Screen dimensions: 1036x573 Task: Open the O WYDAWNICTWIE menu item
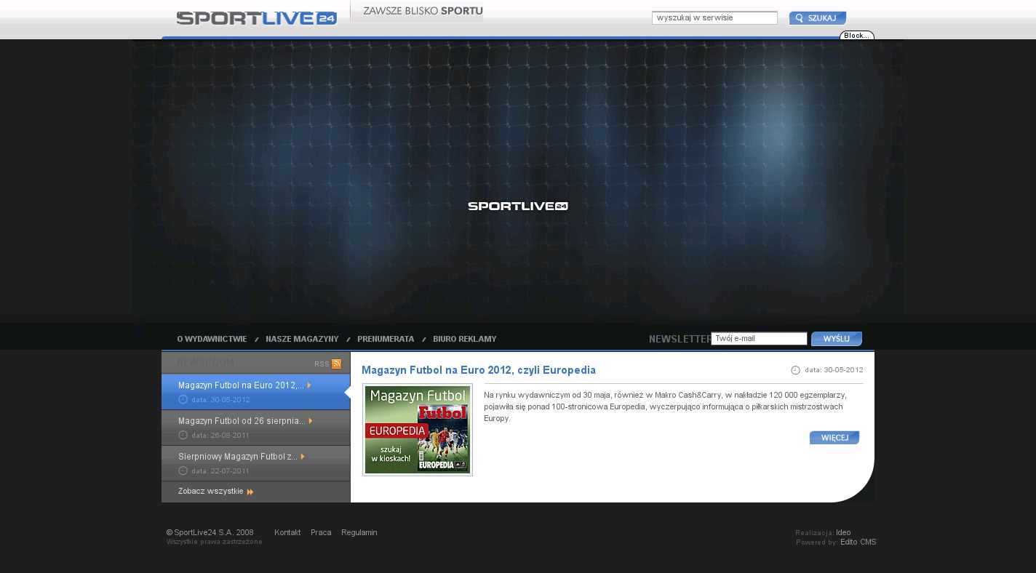click(x=212, y=339)
